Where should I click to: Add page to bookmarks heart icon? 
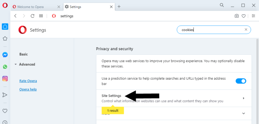[243, 16]
